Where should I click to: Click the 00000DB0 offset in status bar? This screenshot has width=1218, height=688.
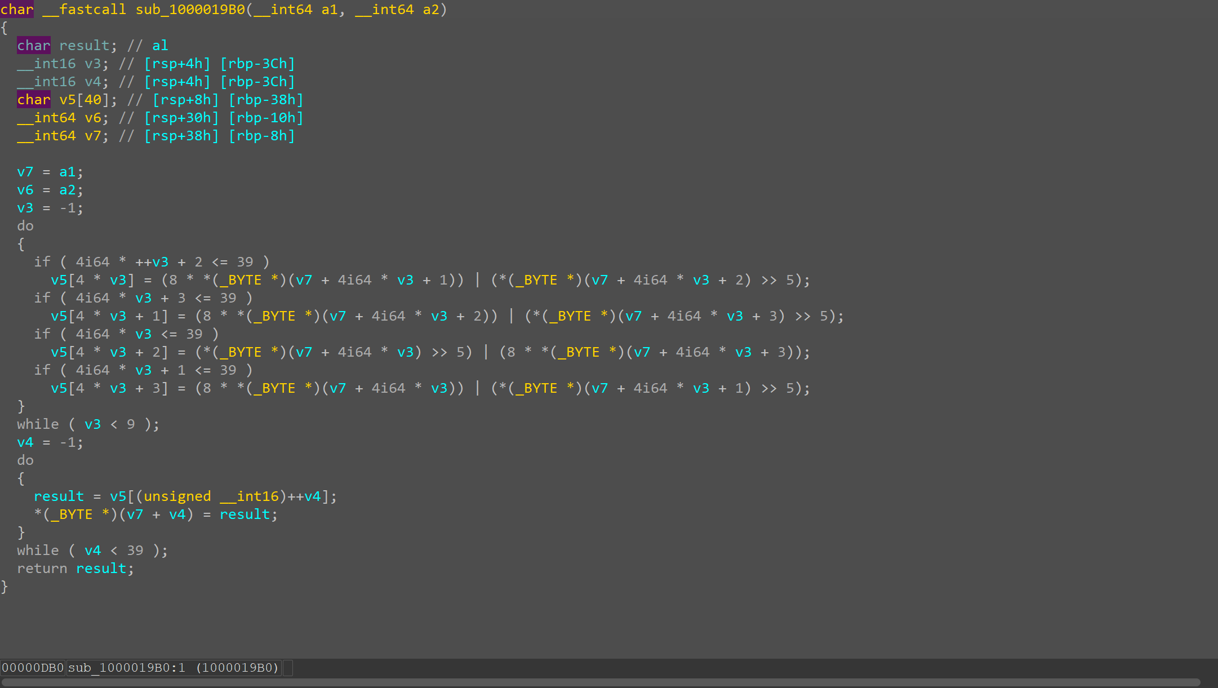pyautogui.click(x=33, y=668)
